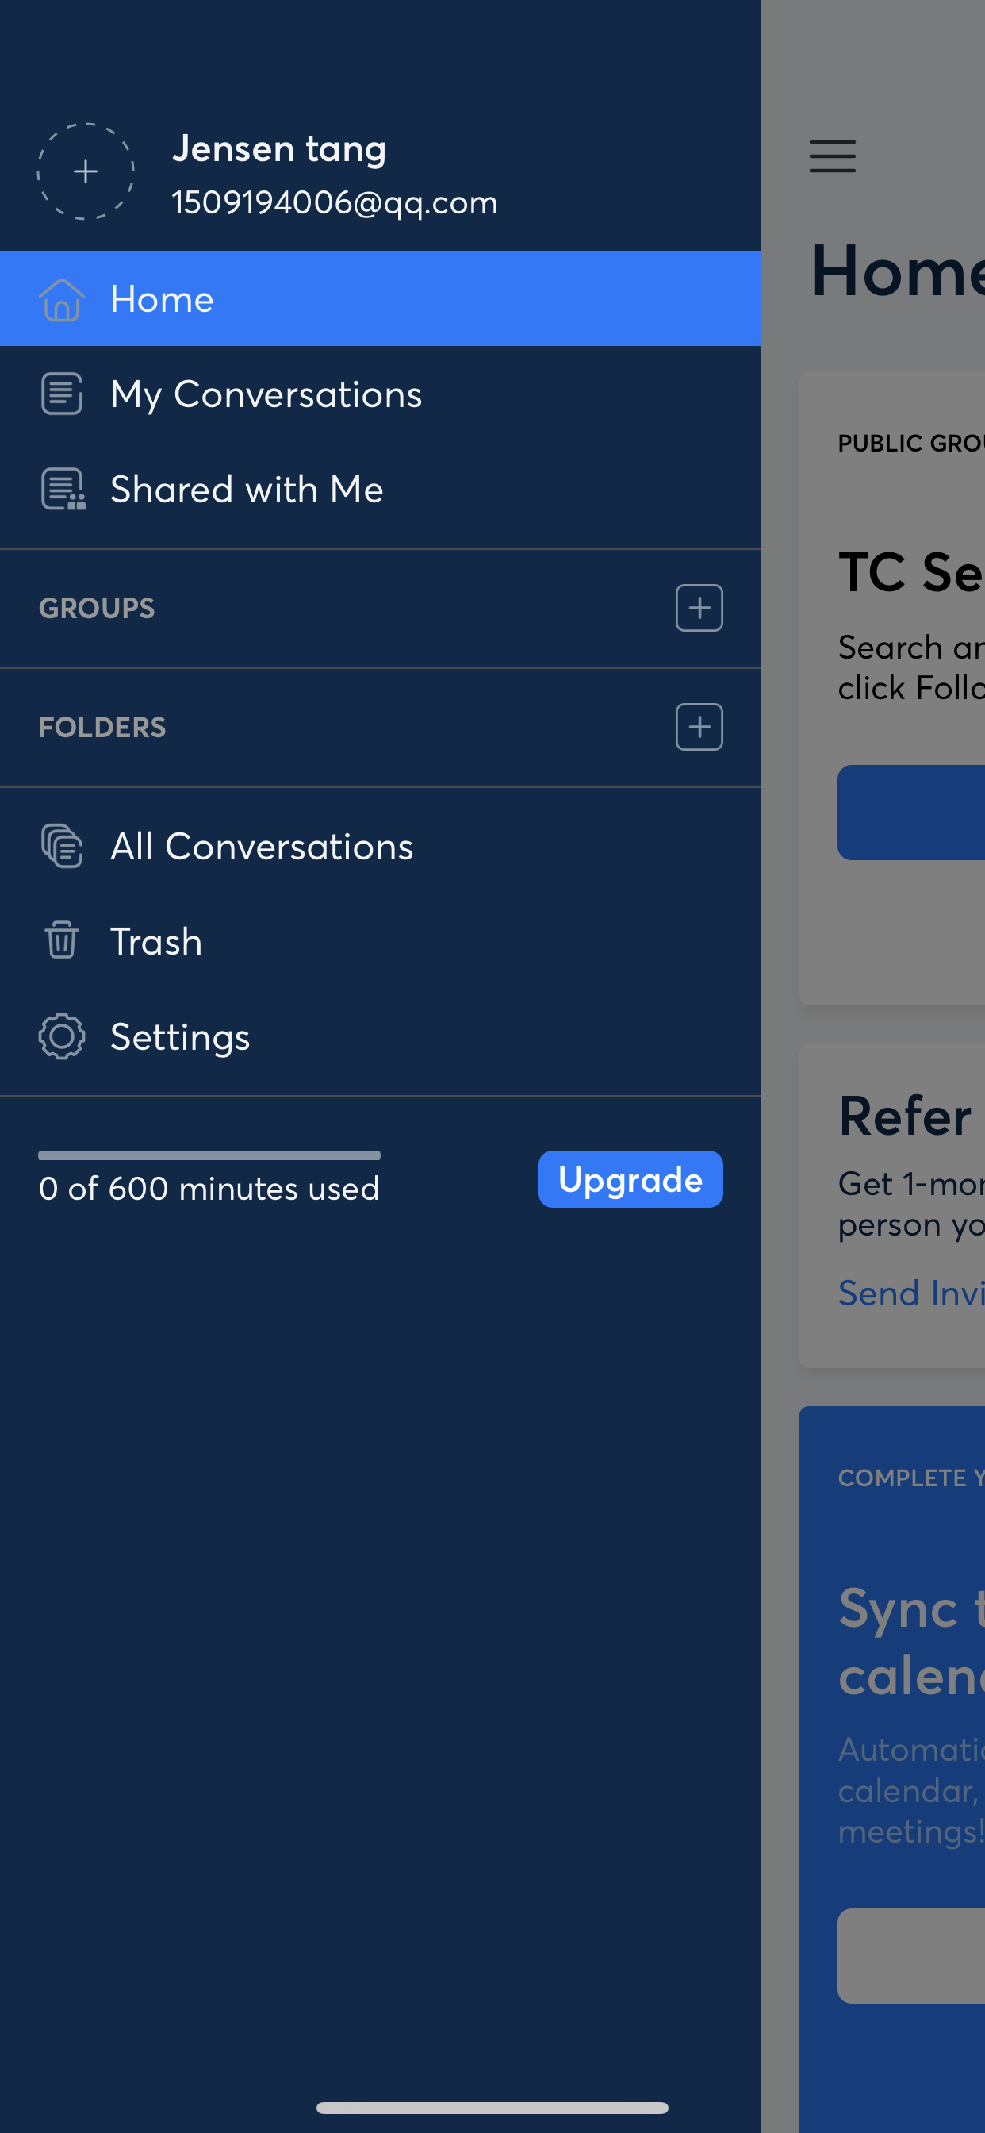The image size is (985, 2133).
Task: Open the My Conversations menu item
Action: click(266, 394)
